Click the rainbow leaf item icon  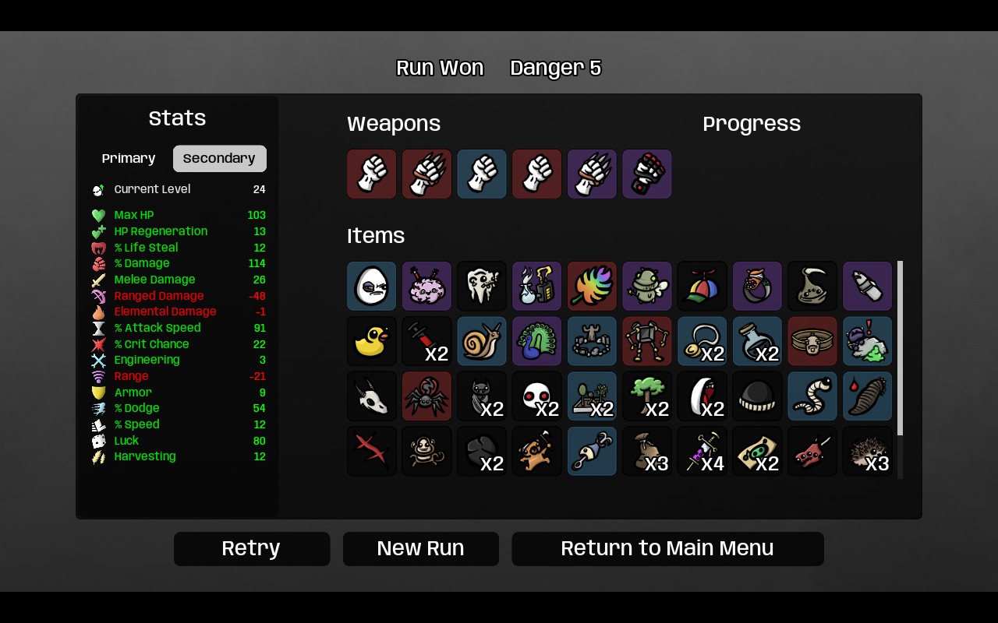(x=592, y=286)
